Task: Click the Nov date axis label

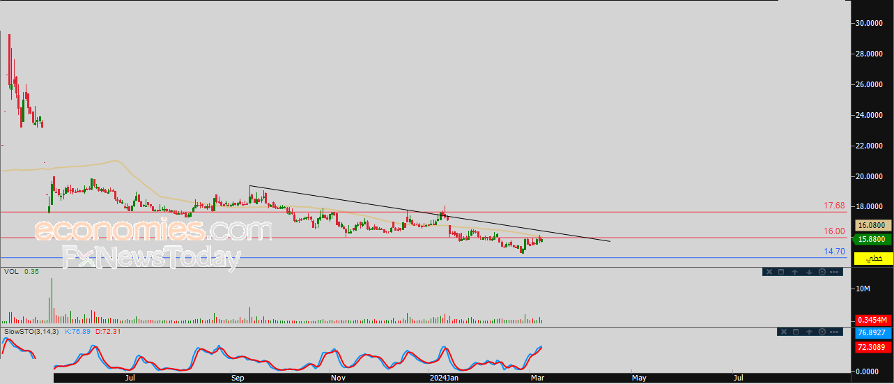Action: (x=338, y=378)
